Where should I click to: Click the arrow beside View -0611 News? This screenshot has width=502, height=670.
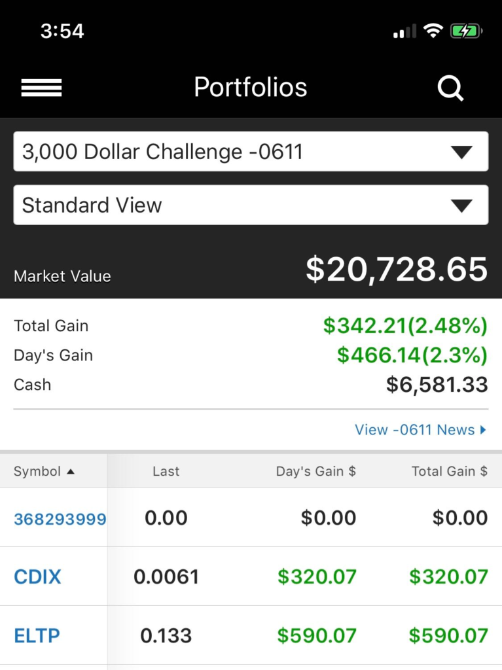click(x=483, y=430)
